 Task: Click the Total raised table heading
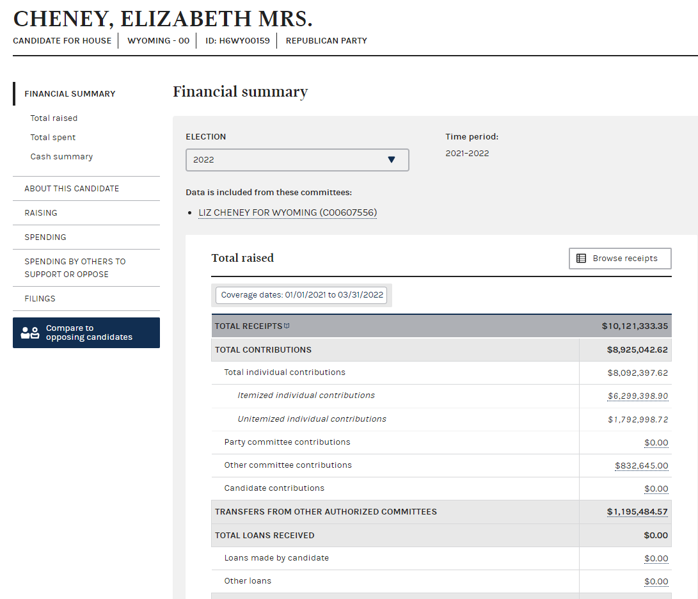coord(242,258)
